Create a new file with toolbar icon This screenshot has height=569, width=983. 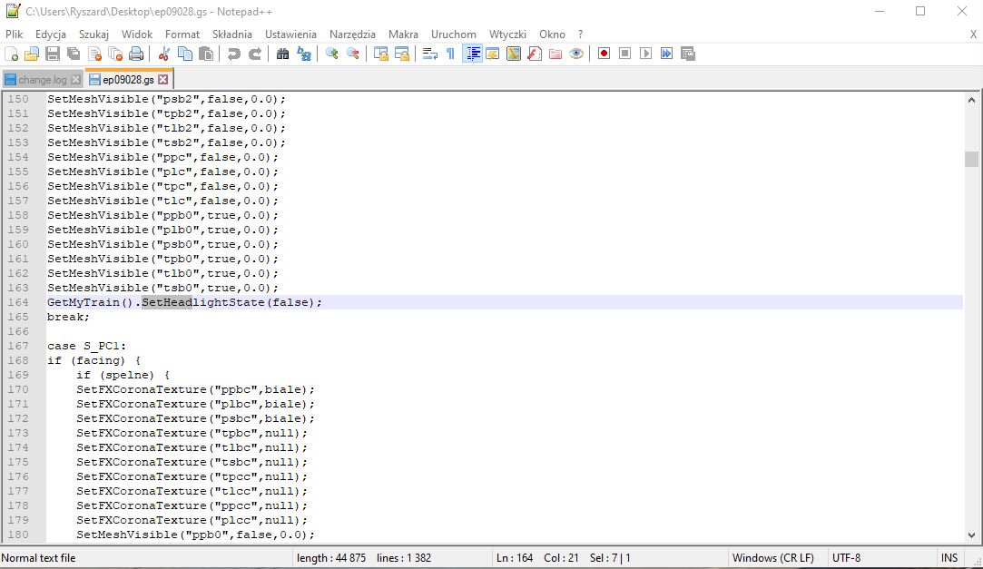click(12, 54)
